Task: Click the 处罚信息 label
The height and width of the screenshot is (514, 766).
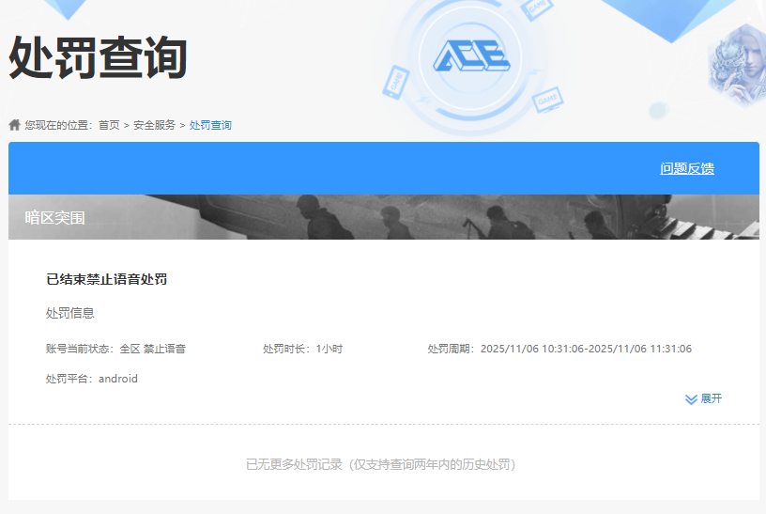Action: [69, 313]
